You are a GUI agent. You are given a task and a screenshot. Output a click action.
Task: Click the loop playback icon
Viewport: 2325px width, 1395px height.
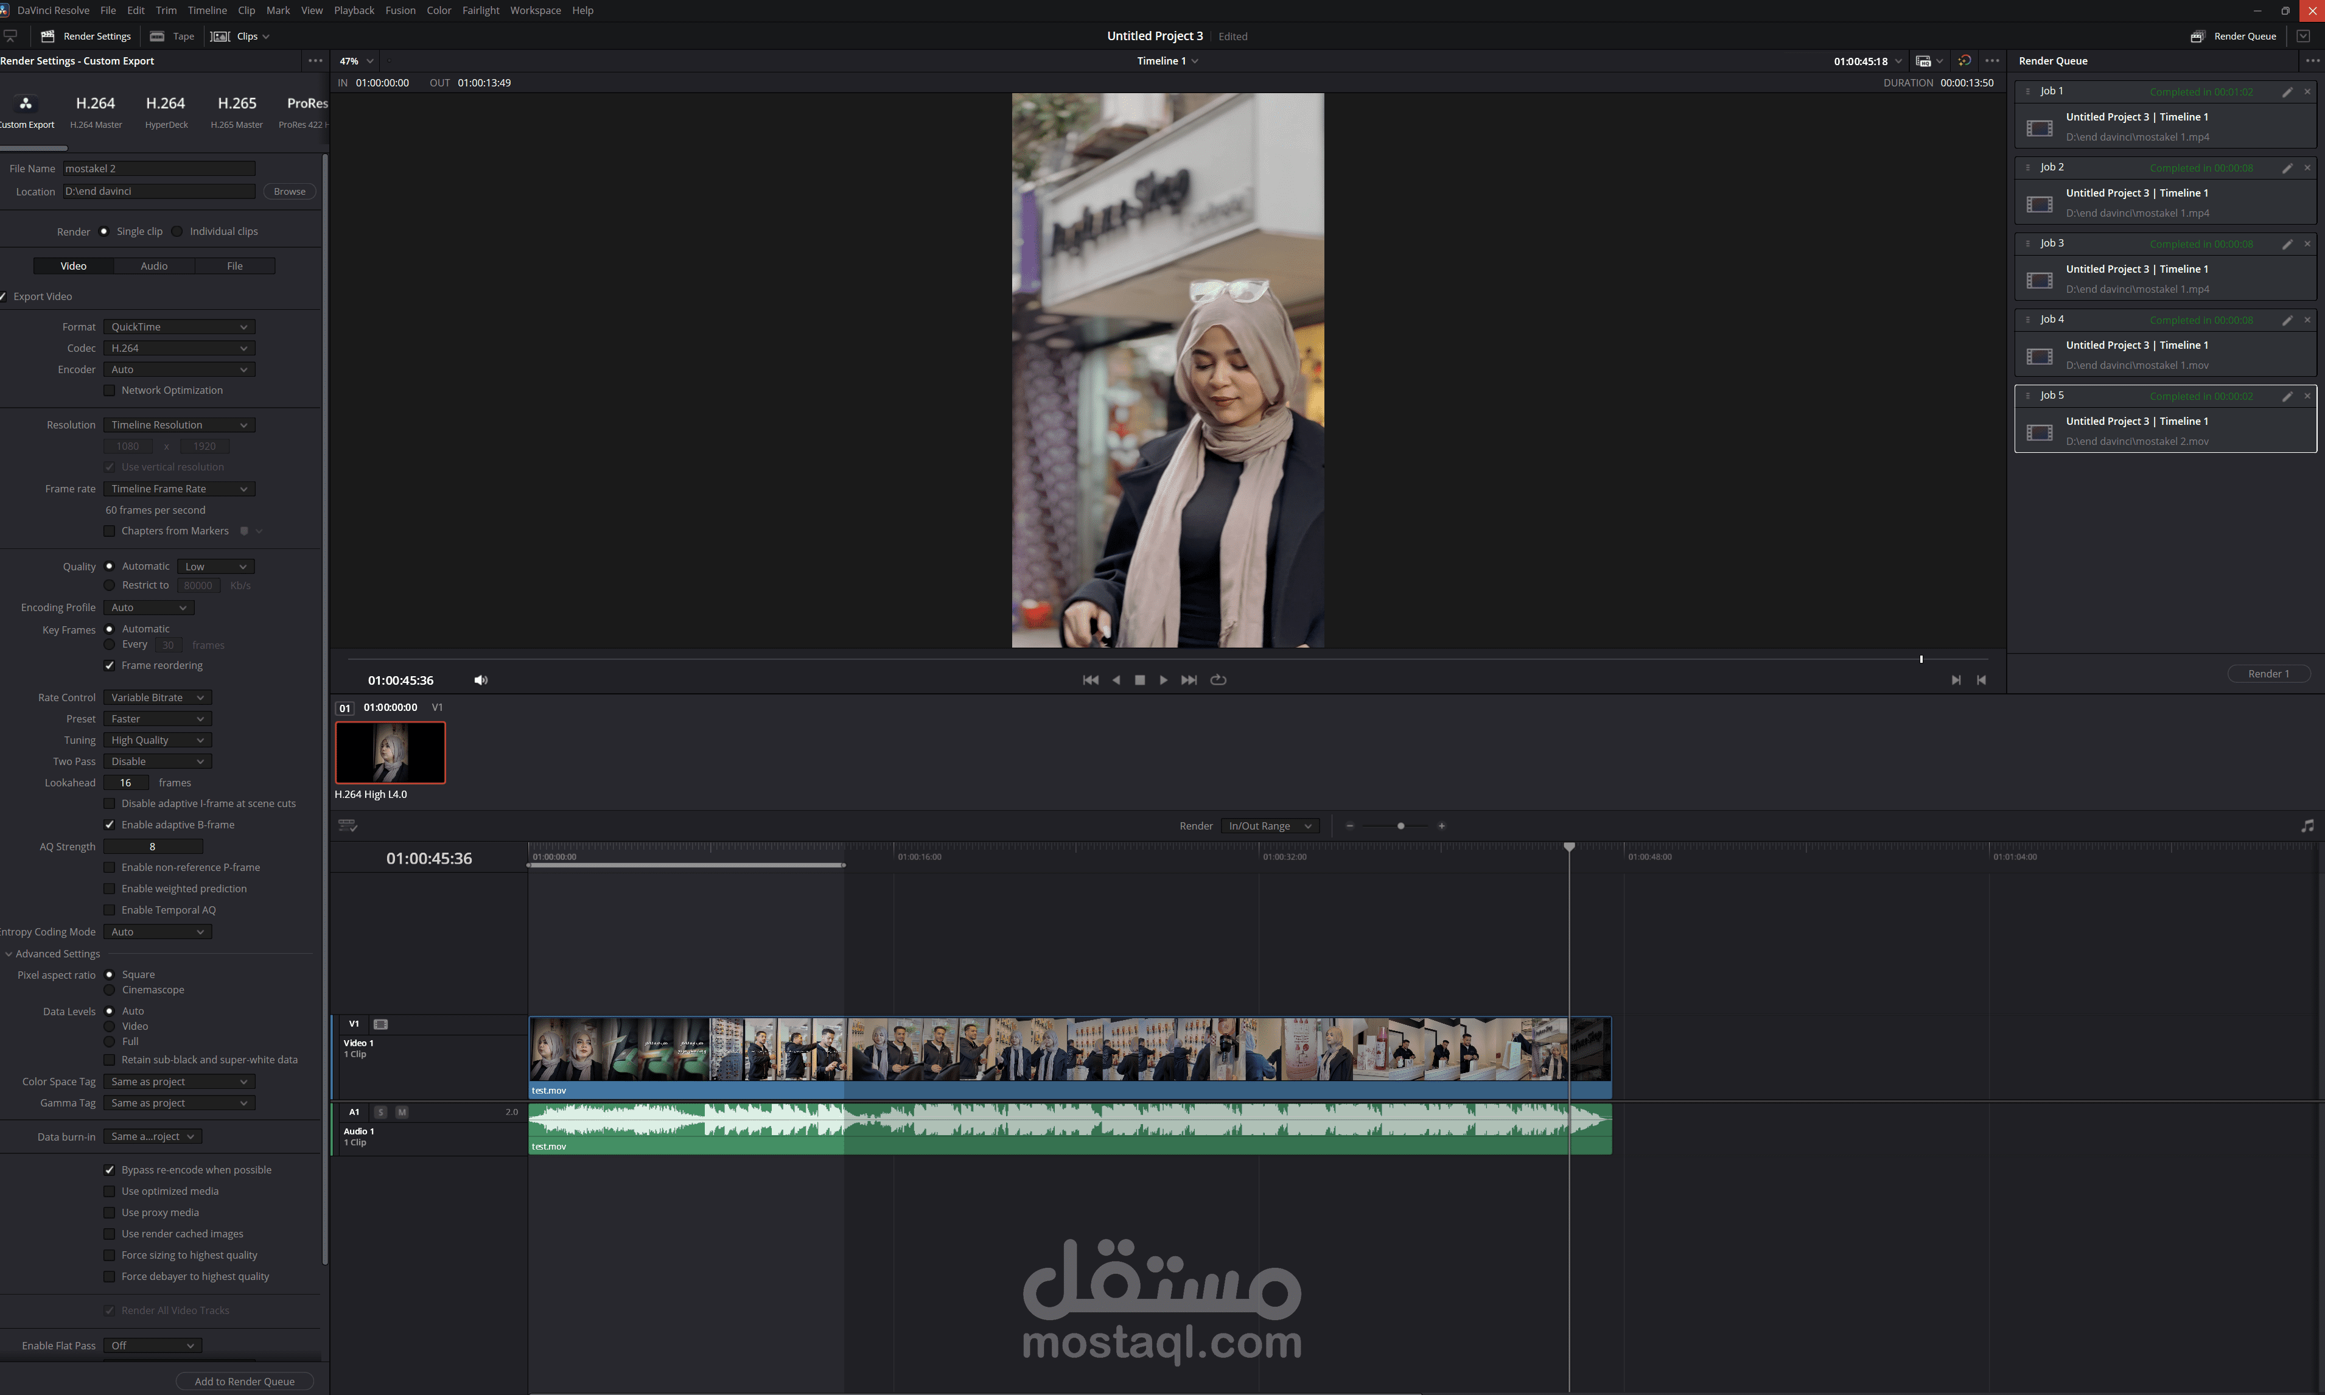point(1218,680)
